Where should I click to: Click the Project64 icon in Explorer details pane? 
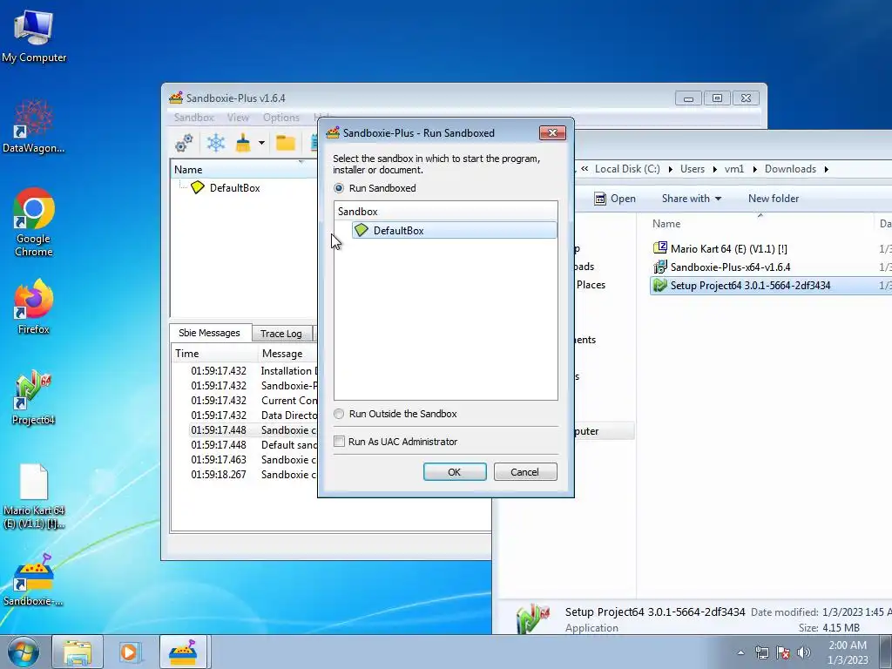(532, 618)
